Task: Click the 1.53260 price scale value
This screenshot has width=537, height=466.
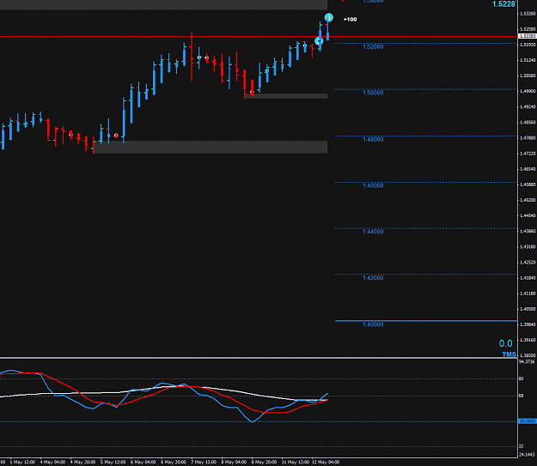Action: (x=528, y=14)
